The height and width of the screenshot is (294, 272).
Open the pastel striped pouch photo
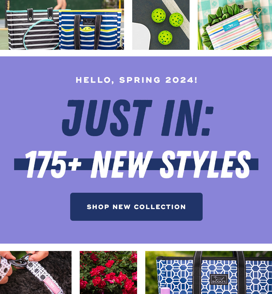click(235, 25)
